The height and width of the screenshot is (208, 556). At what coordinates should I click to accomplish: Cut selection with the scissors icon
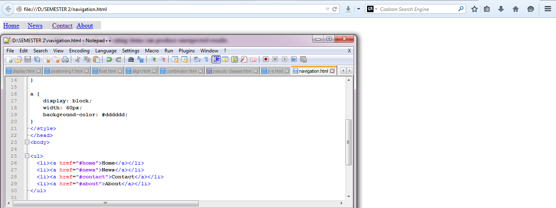coord(77,59)
